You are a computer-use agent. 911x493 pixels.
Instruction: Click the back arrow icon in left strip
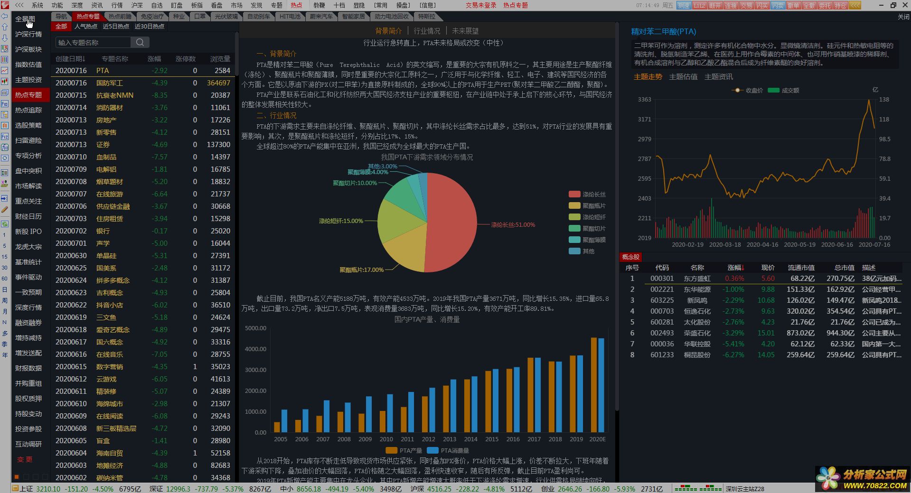tap(5, 16)
